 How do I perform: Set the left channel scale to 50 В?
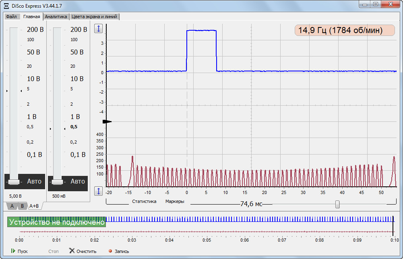point(33,52)
